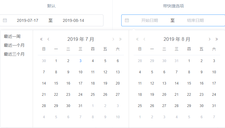Go to next month in August panel

click(210, 39)
